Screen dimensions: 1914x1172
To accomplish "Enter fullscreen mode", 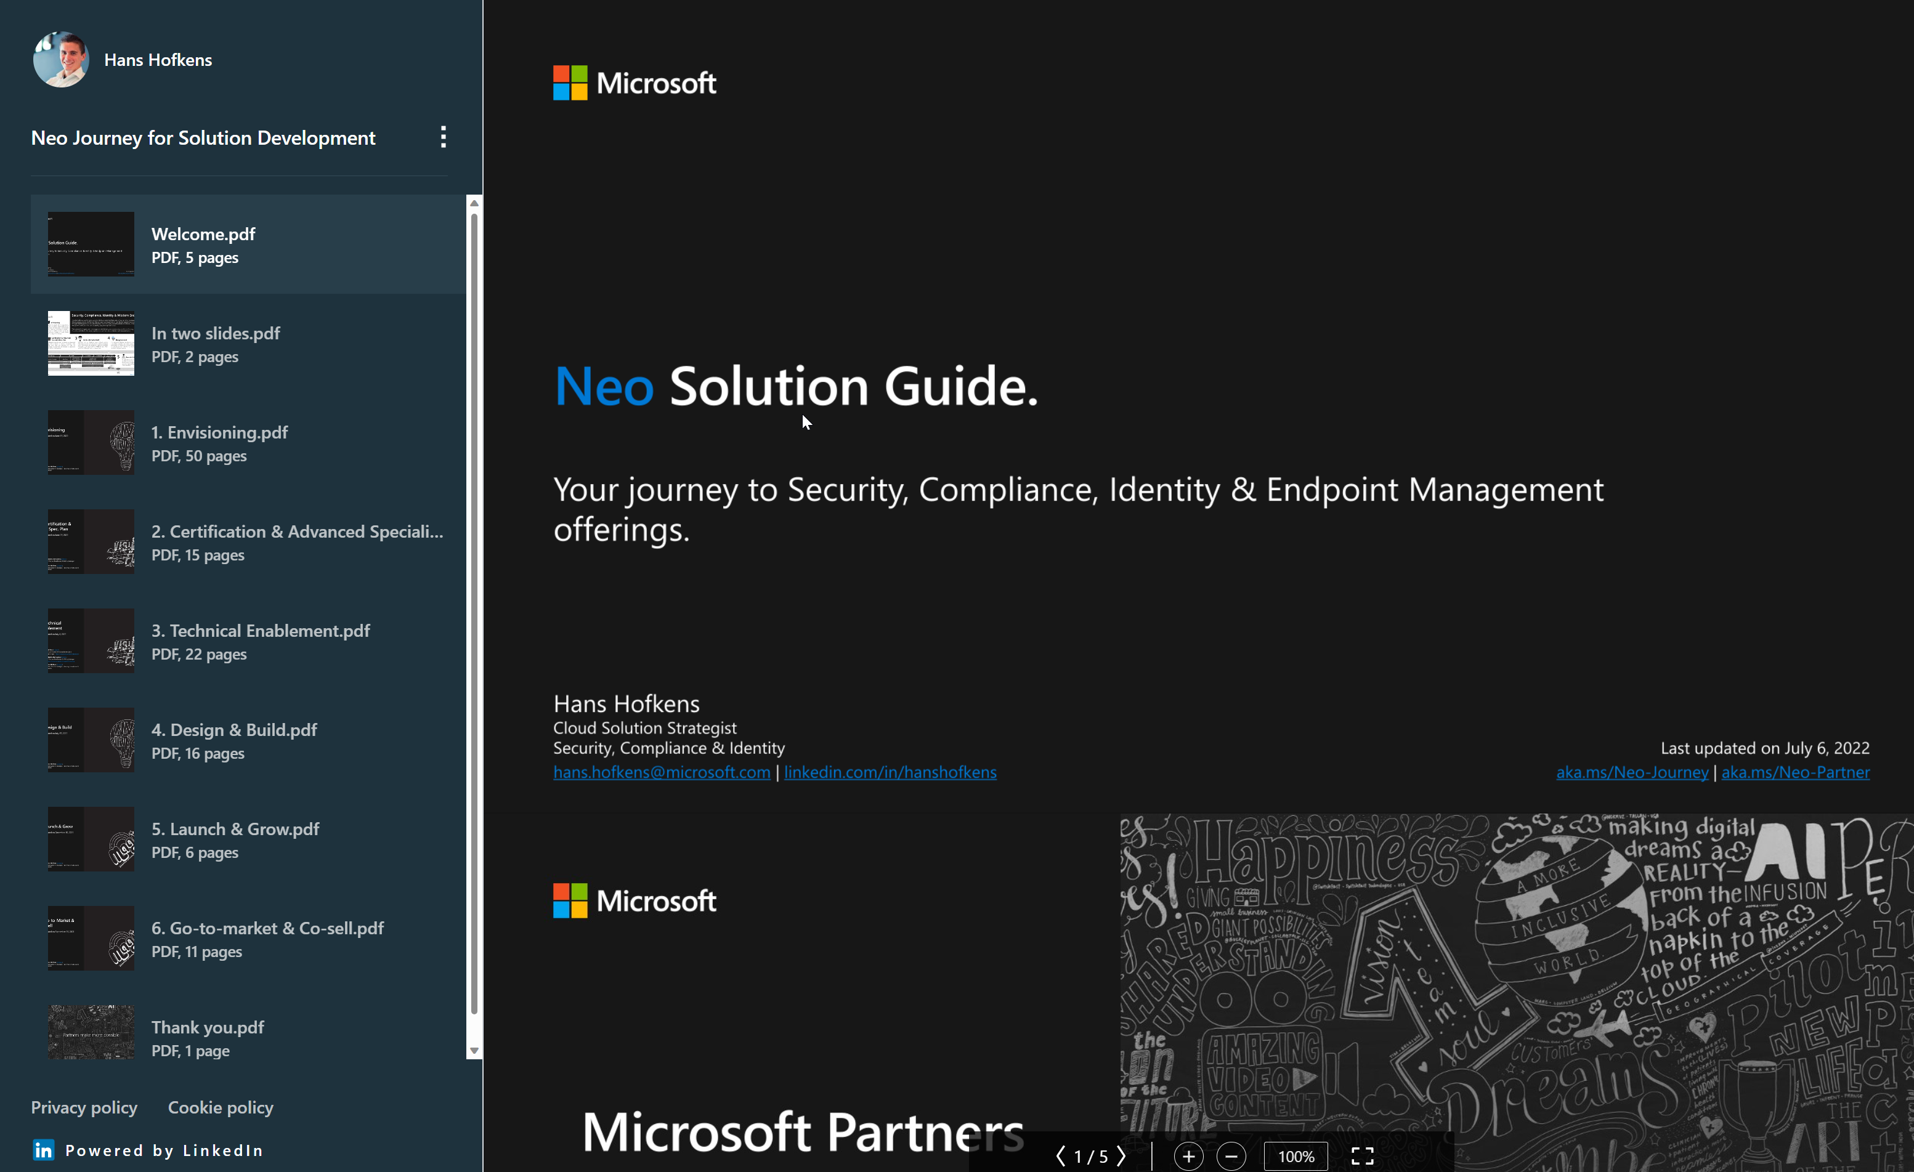I will coord(1363,1157).
